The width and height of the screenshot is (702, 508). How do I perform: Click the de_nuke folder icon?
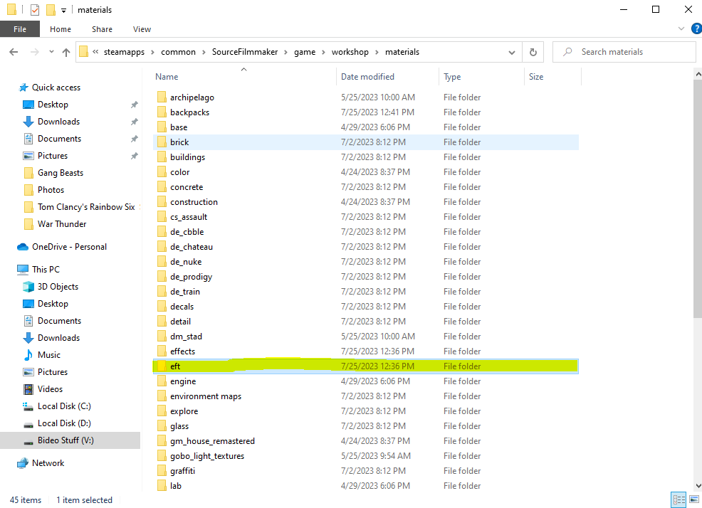[x=162, y=261]
